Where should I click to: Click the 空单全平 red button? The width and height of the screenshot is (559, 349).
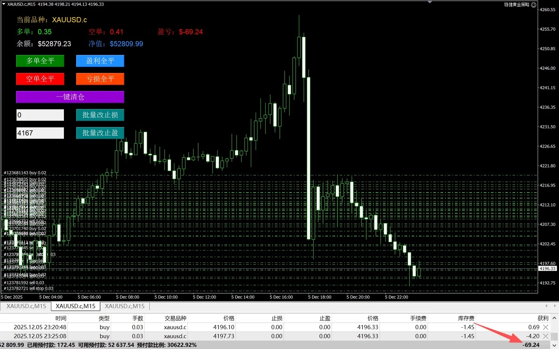click(x=40, y=79)
